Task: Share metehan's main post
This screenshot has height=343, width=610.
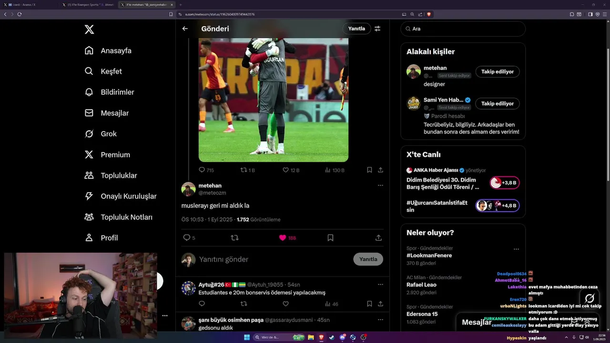Action: click(x=378, y=238)
